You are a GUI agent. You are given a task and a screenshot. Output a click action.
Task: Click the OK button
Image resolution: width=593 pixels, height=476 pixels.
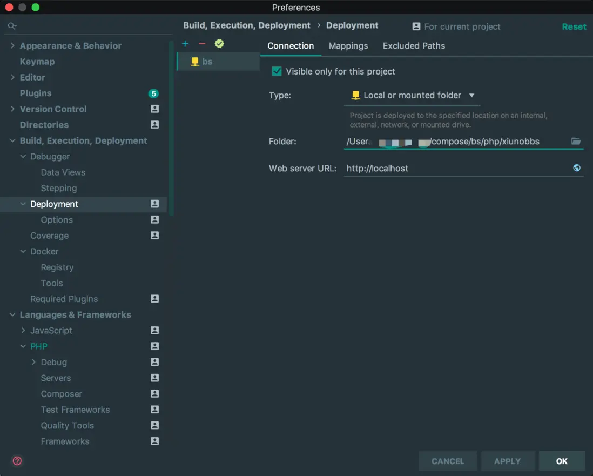click(562, 461)
